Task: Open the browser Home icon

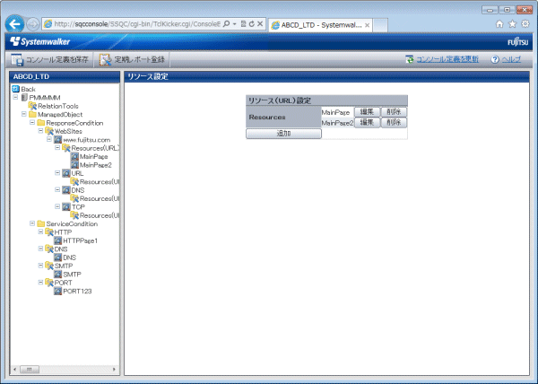Action: (499, 24)
